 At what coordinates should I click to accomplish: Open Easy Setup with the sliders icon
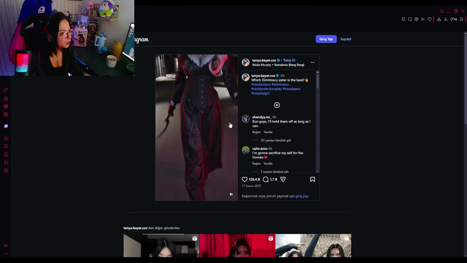[461, 19]
